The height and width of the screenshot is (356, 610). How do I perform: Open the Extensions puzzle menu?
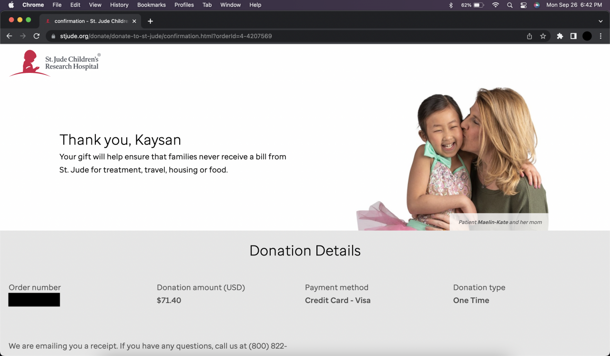(560, 36)
